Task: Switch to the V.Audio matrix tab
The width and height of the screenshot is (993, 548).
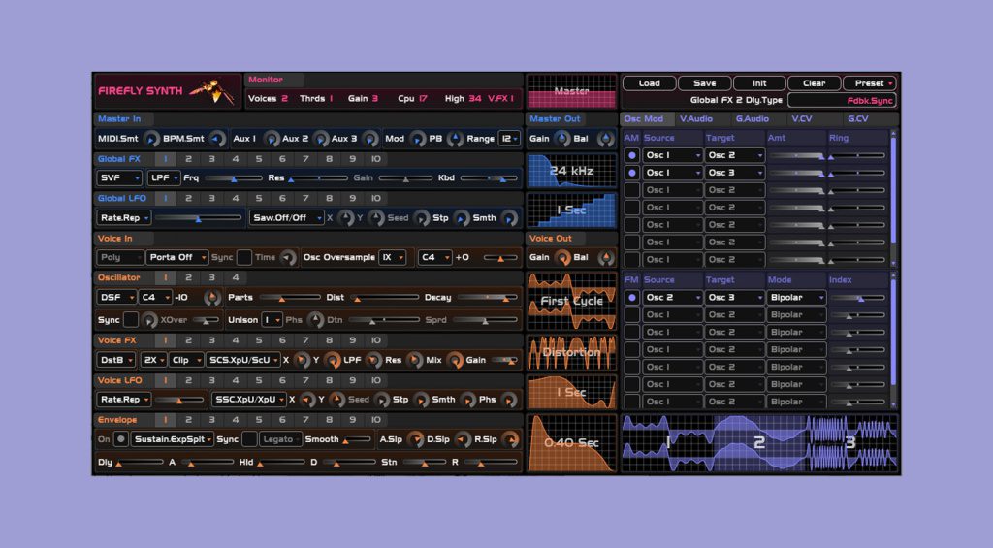Action: coord(694,119)
